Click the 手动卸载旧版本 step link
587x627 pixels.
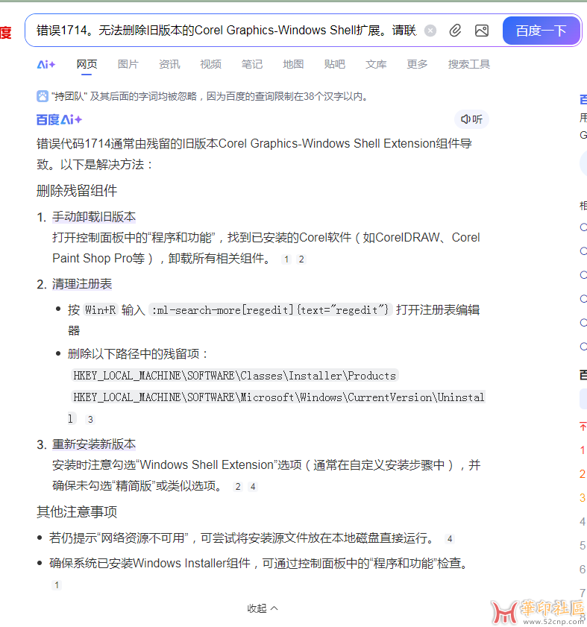94,217
